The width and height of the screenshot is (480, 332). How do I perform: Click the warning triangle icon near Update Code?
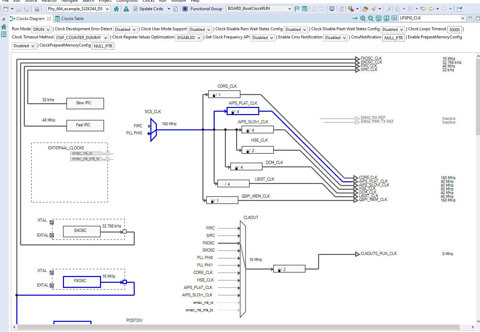pos(126,9)
